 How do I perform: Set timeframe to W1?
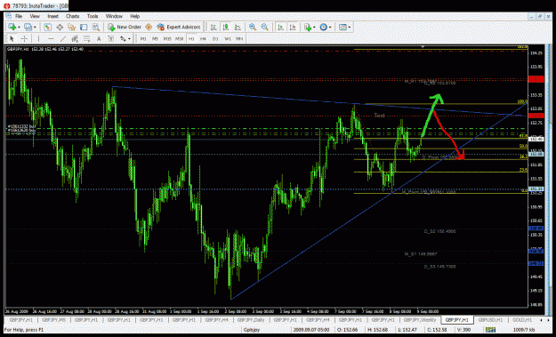pos(228,38)
